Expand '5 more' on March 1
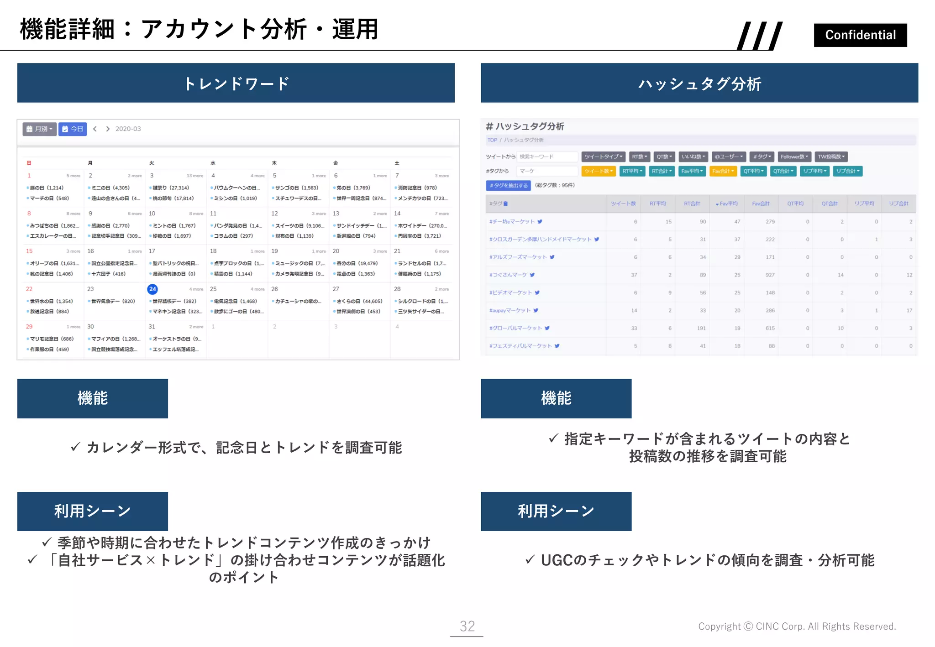Image resolution: width=935 pixels, height=647 pixels. (73, 176)
